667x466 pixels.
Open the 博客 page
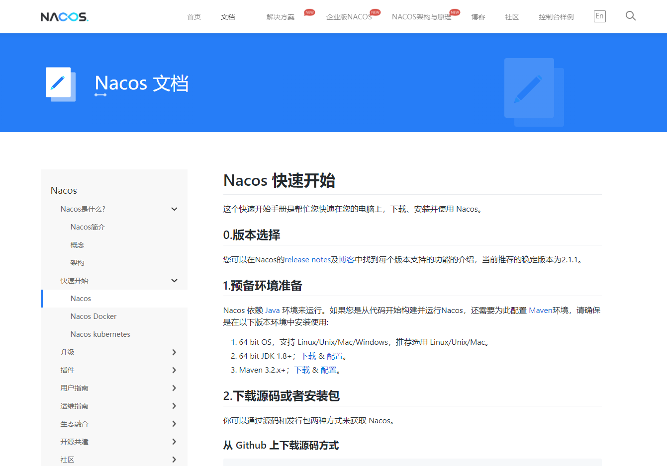point(477,16)
